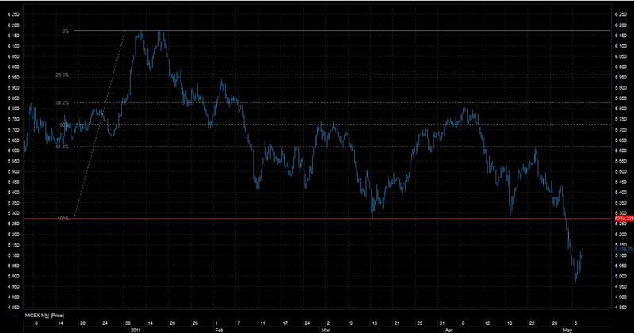Click the 50% Fibonacci level label
This screenshot has width=634, height=333.
[65, 125]
